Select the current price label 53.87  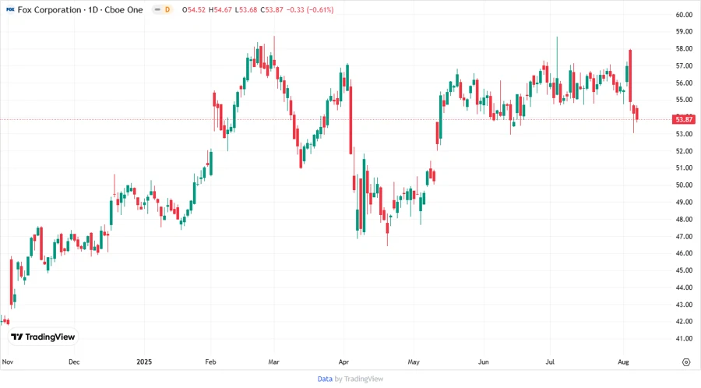pos(684,119)
